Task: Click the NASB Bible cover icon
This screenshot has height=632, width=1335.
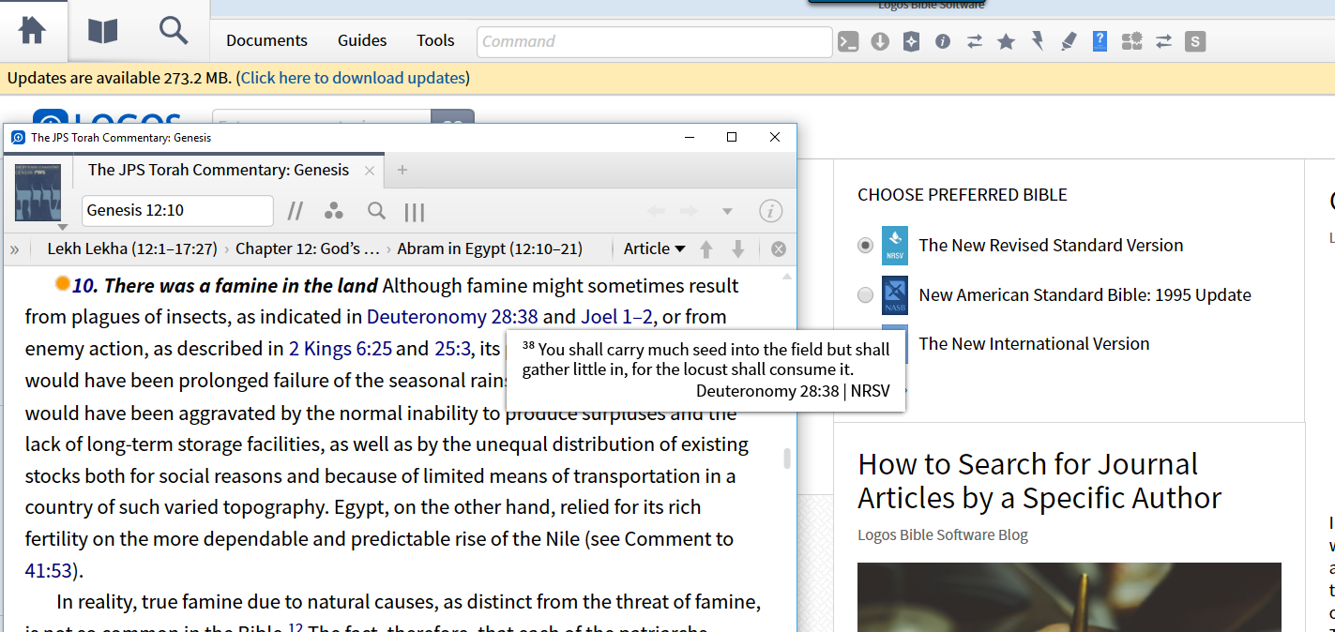Action: [895, 295]
